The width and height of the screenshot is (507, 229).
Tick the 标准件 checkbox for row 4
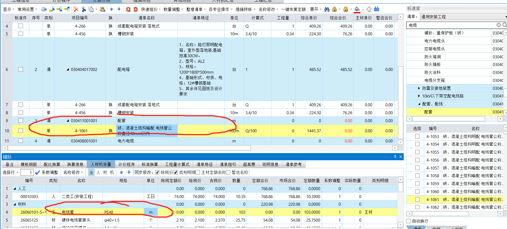click(x=21, y=26)
